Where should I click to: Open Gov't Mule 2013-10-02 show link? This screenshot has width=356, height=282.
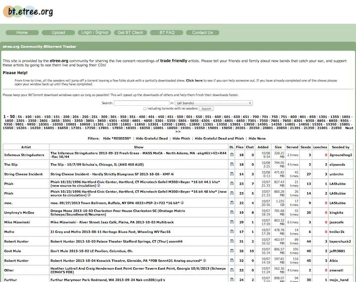point(92,251)
